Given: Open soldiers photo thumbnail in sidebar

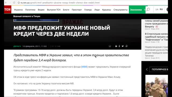Looking at the screenshot, I should (156, 86).
